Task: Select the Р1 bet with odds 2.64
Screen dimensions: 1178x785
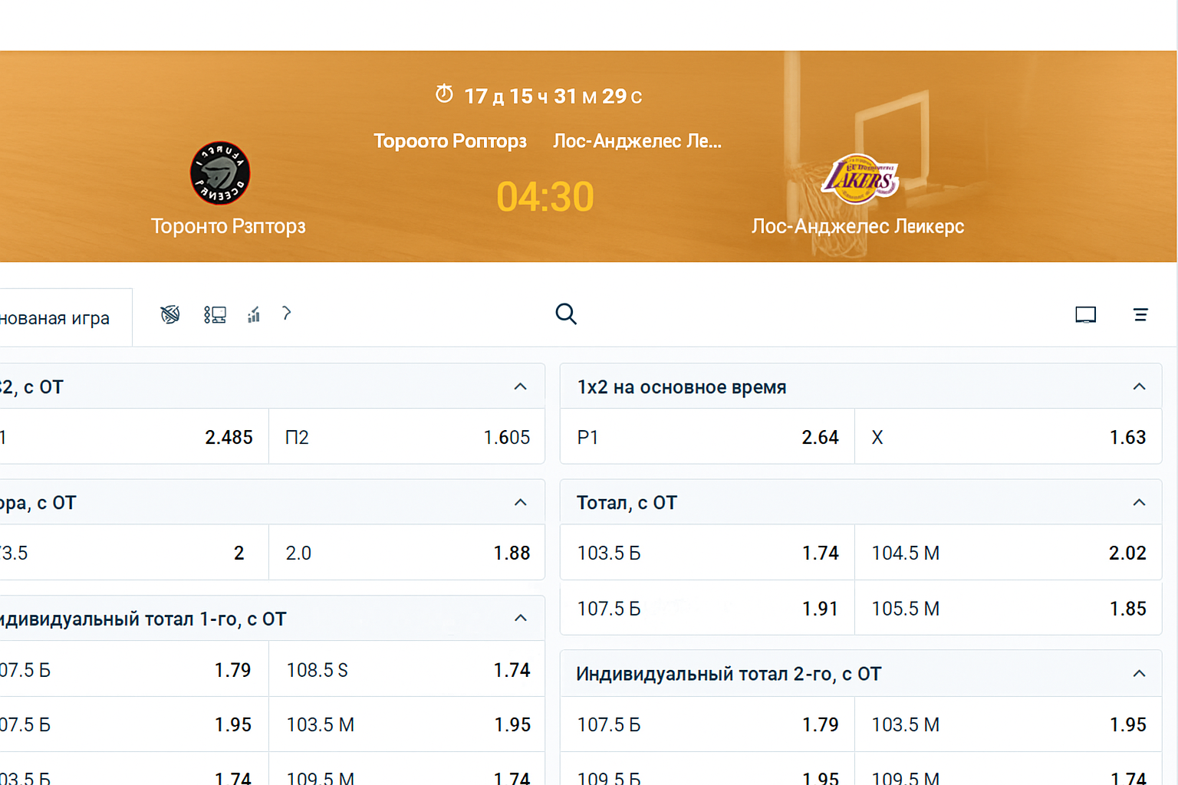Action: 707,437
